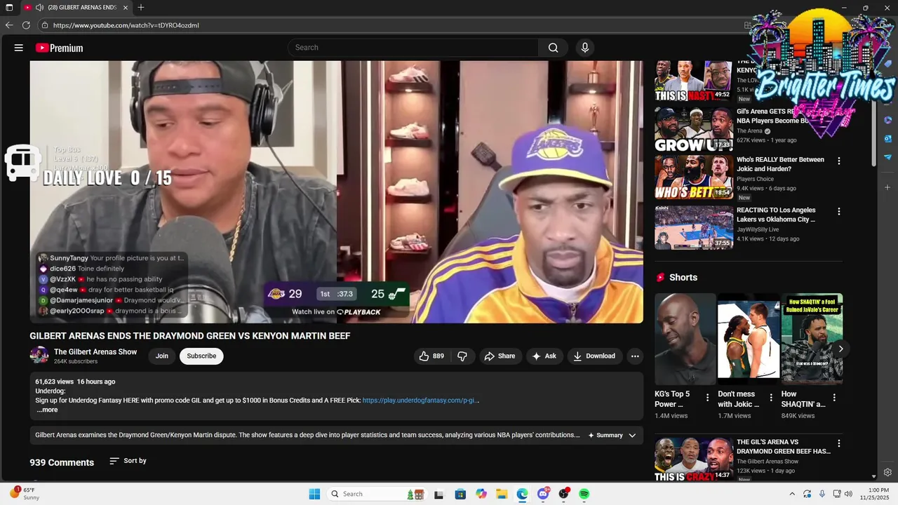Subscribe to The Gilbert Arenas Show
898x505 pixels.
pos(201,356)
